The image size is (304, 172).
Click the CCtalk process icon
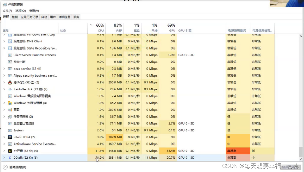pyautogui.click(x=10, y=158)
